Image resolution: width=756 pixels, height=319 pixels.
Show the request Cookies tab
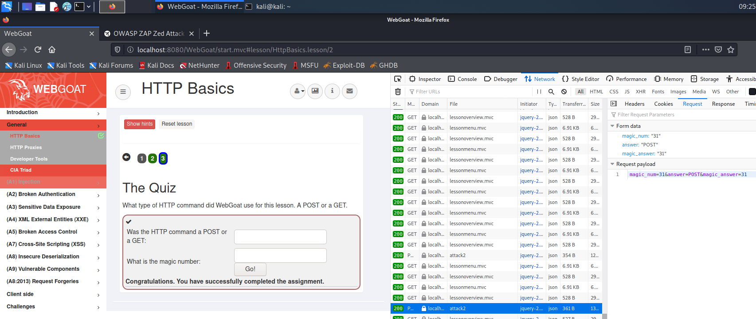(663, 104)
